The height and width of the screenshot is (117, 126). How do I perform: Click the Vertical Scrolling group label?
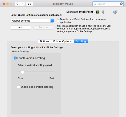tap(20, 51)
